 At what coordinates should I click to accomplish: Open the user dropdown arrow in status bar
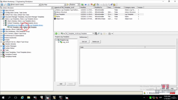pyautogui.click(x=147, y=93)
